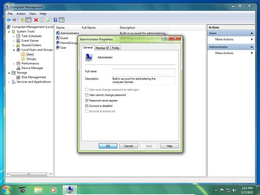This screenshot has height=195, width=260.
Task: Click the tree pane horizontal scrollbar thumb
Action: coord(29,174)
